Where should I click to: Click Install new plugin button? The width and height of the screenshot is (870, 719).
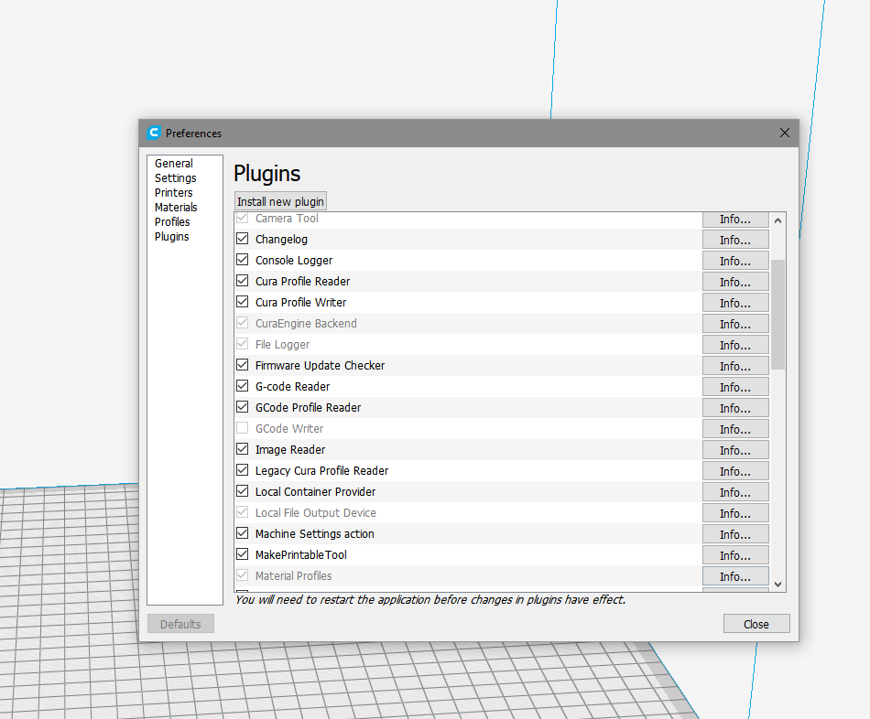(281, 201)
